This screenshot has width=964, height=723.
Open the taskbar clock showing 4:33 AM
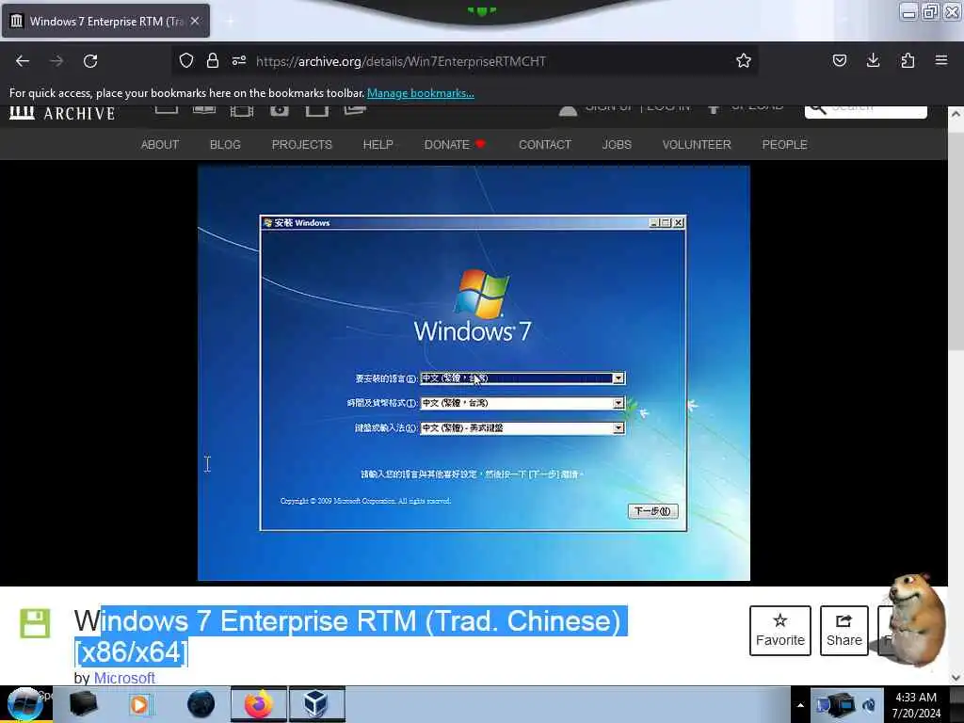point(916,705)
